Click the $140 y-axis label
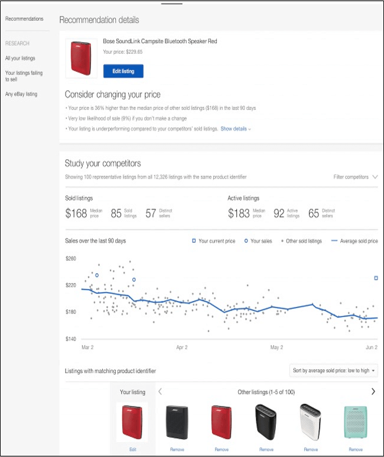 point(71,339)
